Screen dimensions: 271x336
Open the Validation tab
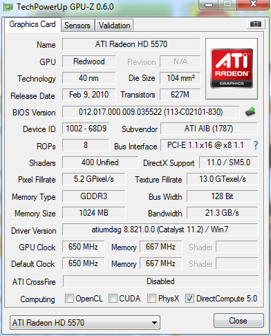click(x=114, y=26)
